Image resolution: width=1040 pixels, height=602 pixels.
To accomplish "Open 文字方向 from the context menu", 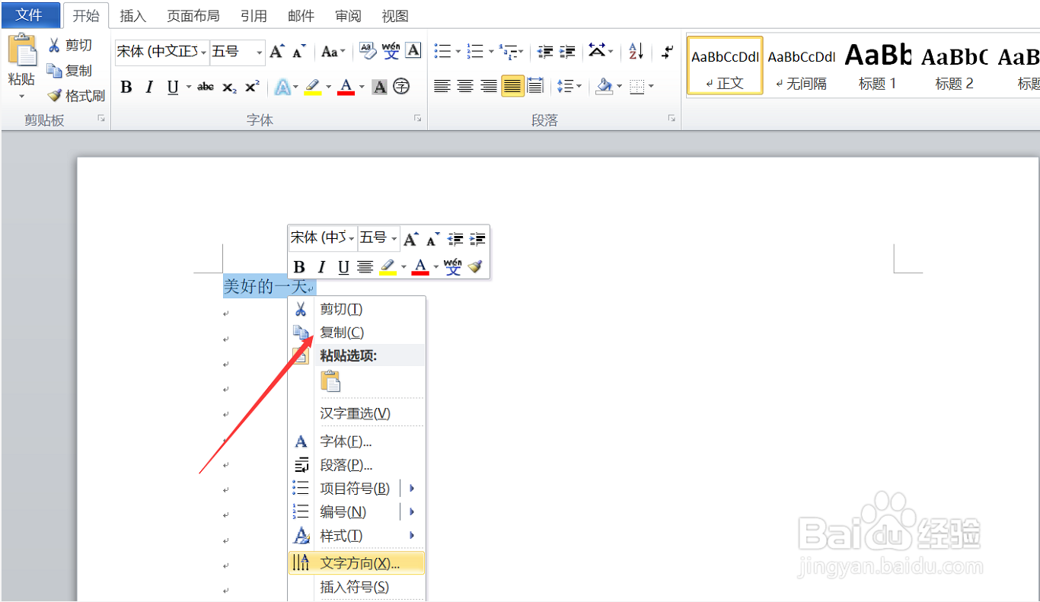I will coord(358,562).
